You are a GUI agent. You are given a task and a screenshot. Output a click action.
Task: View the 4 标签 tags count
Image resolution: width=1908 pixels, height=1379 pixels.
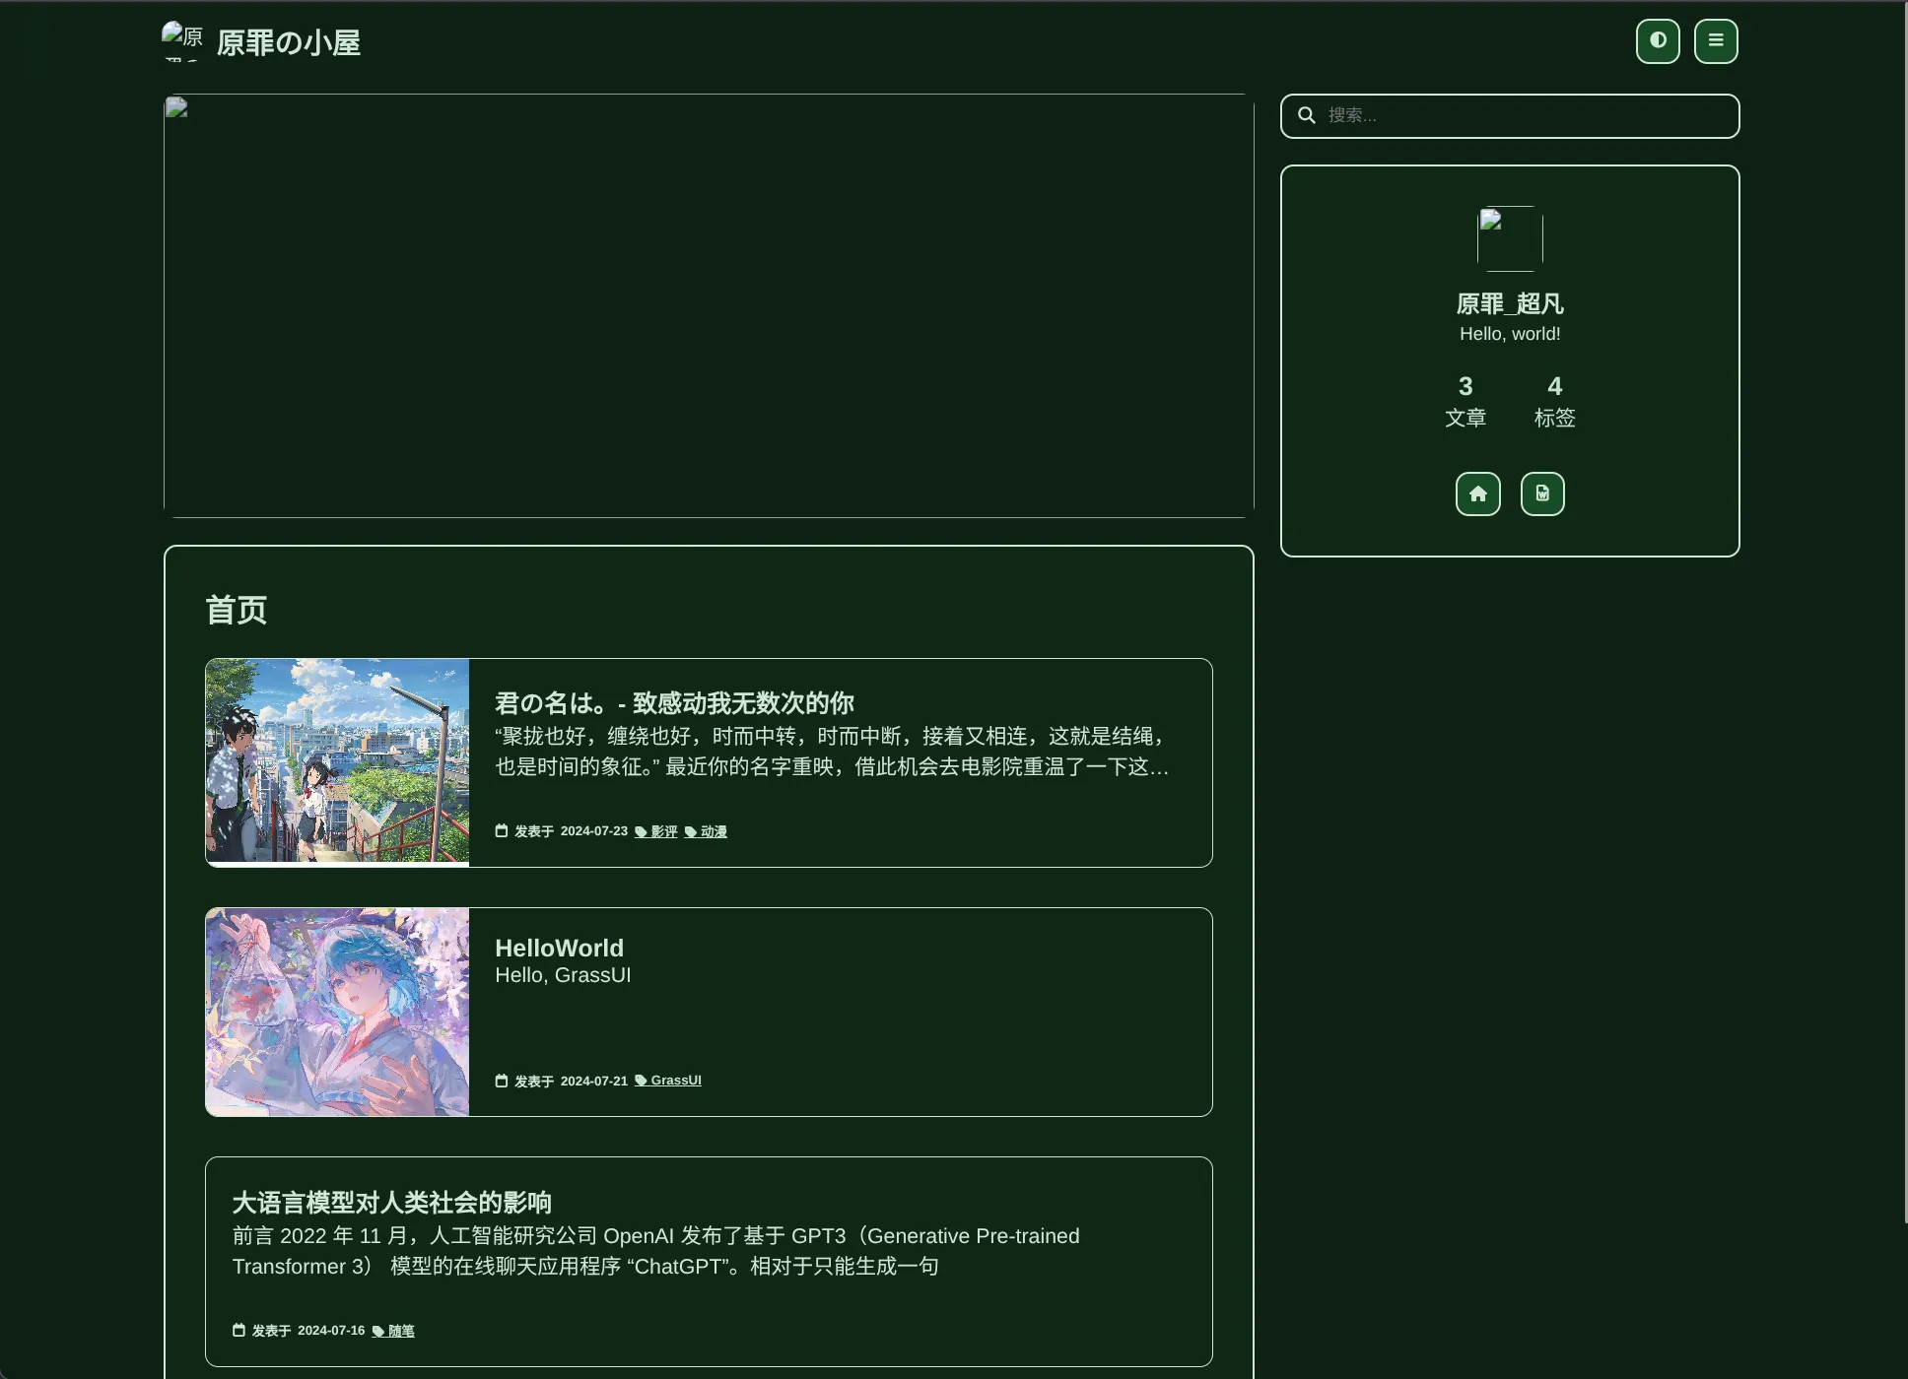point(1555,401)
